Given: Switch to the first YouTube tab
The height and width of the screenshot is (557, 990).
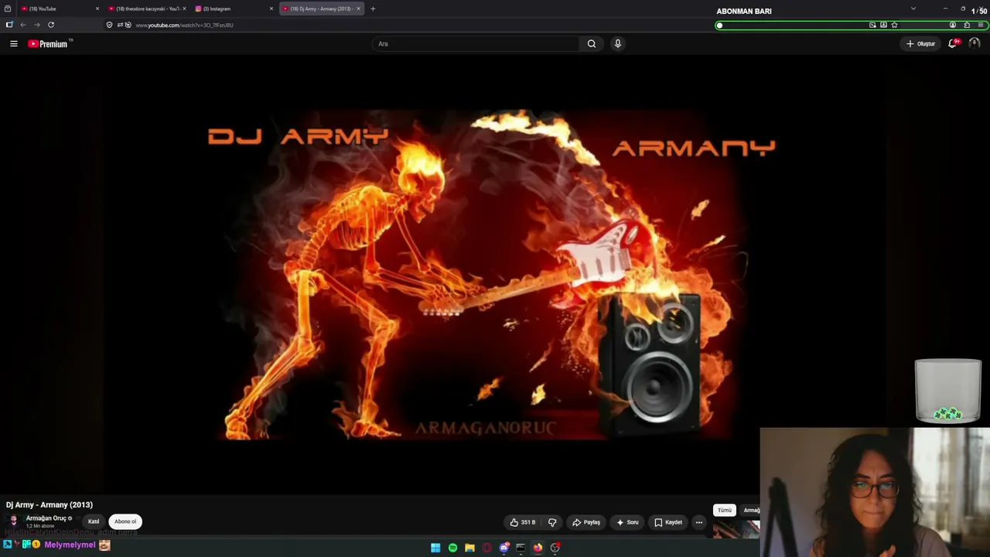Looking at the screenshot, I should click(60, 9).
